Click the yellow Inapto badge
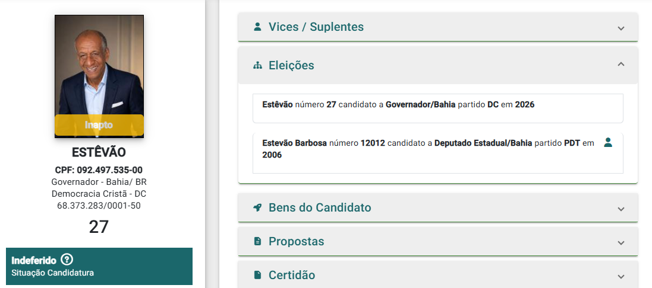Screen dimensions: 652x288 click(x=99, y=125)
